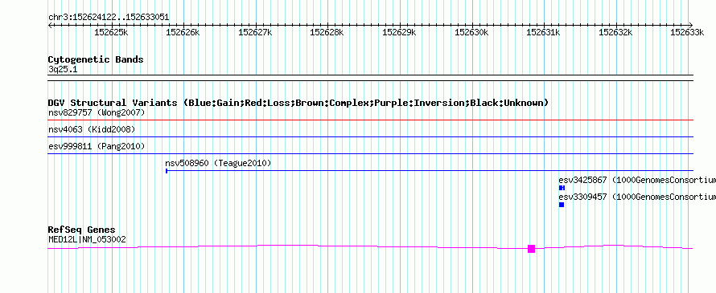Select variant nsv829757 (Wong2007) label
This screenshot has width=716, height=293.
(x=97, y=112)
